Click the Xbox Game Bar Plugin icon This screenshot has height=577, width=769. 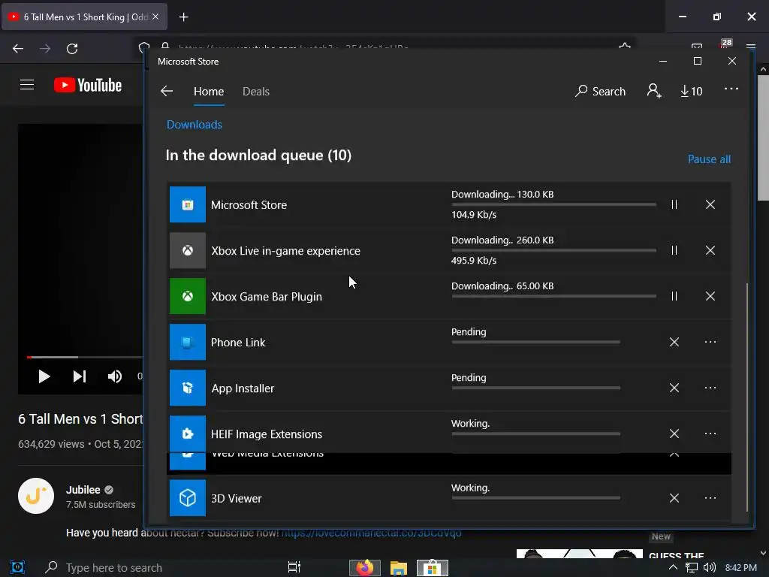pos(187,296)
